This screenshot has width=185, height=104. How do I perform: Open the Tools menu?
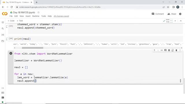point(44,16)
